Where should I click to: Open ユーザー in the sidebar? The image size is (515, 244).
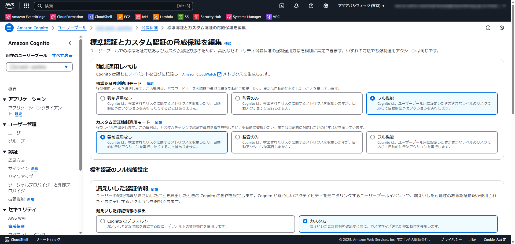16,133
